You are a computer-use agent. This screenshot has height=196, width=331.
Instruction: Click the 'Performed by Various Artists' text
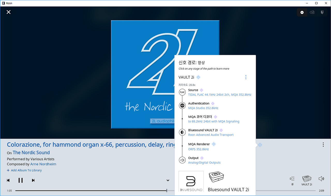[x=31, y=159]
